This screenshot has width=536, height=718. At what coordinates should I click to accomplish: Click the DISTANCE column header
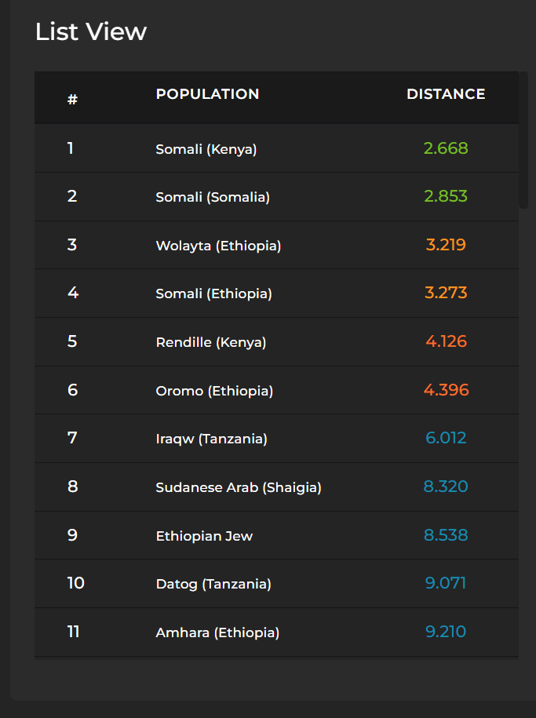(x=446, y=94)
